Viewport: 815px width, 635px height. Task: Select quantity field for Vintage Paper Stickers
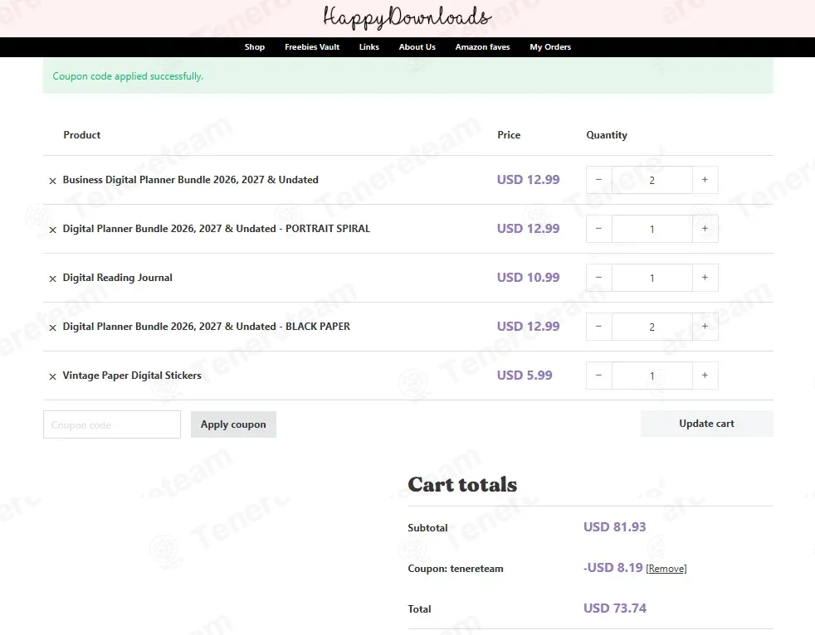pyautogui.click(x=652, y=376)
